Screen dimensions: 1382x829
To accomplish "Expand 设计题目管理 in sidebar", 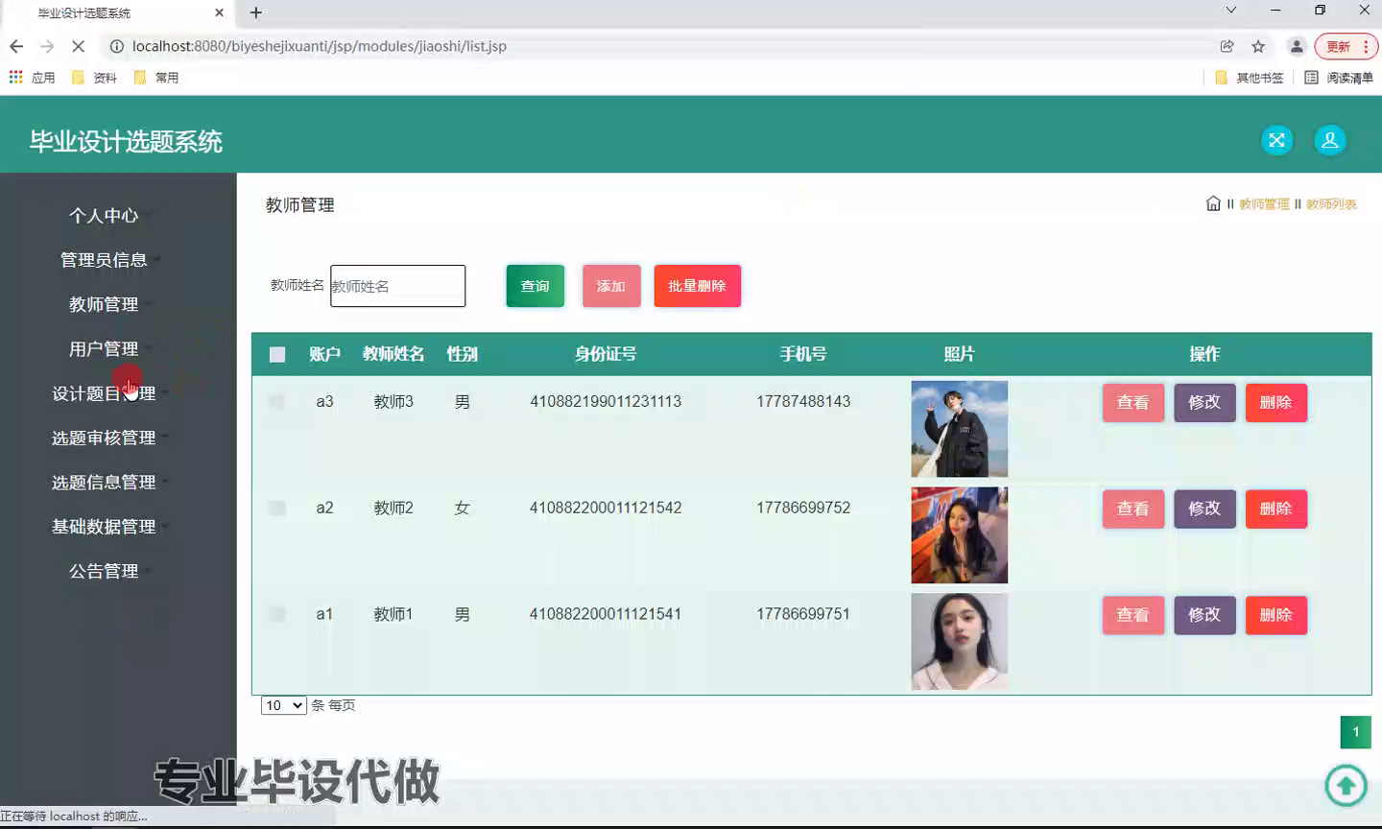I will (x=104, y=393).
